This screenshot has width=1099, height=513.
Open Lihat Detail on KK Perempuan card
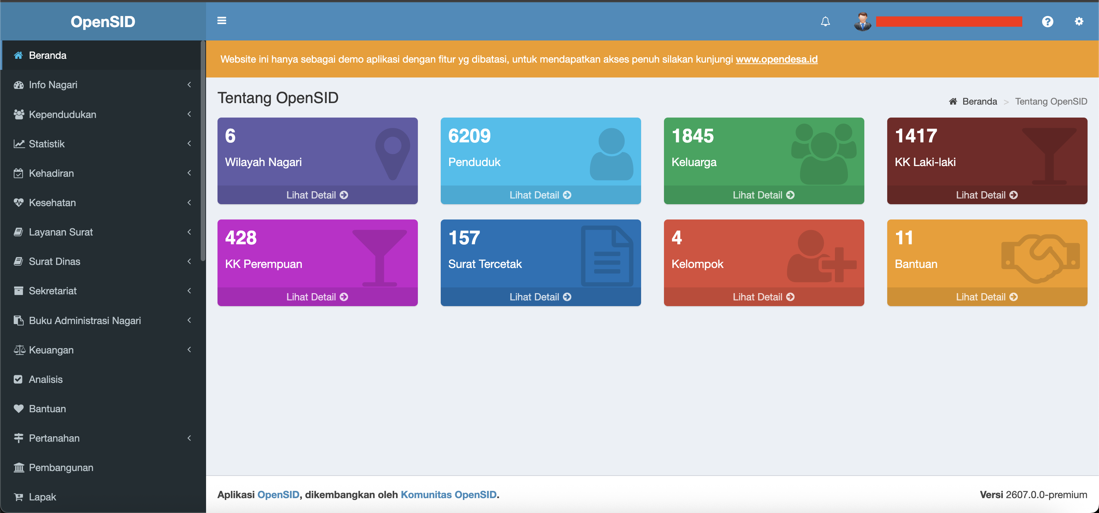[317, 297]
